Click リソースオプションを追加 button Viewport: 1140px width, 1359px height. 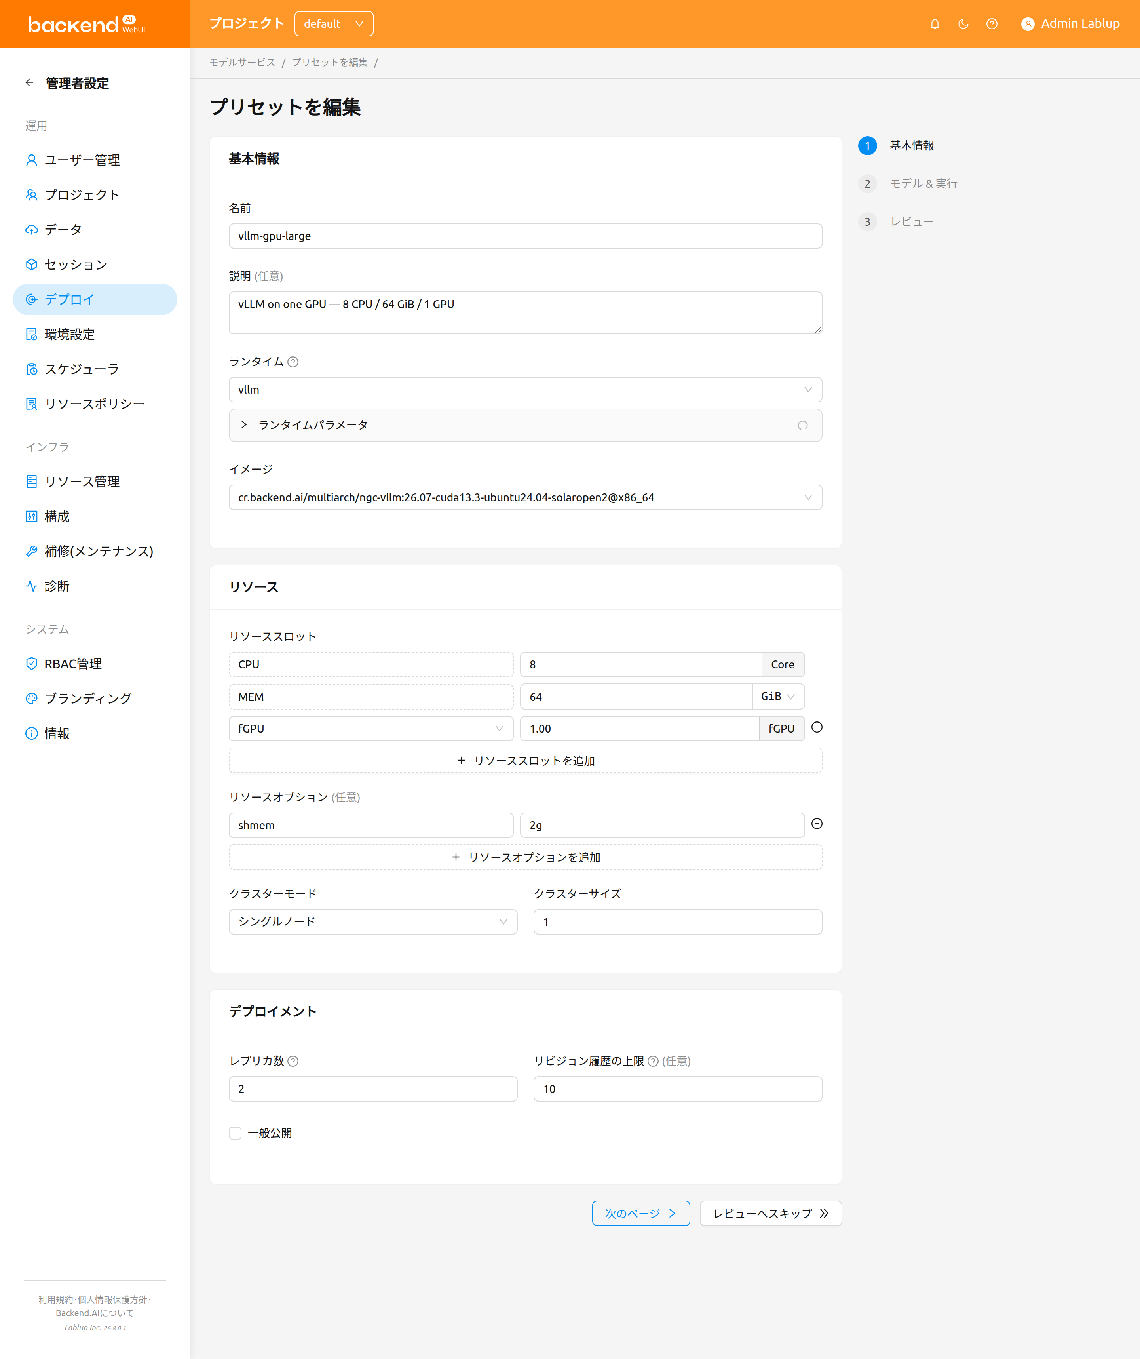click(525, 857)
